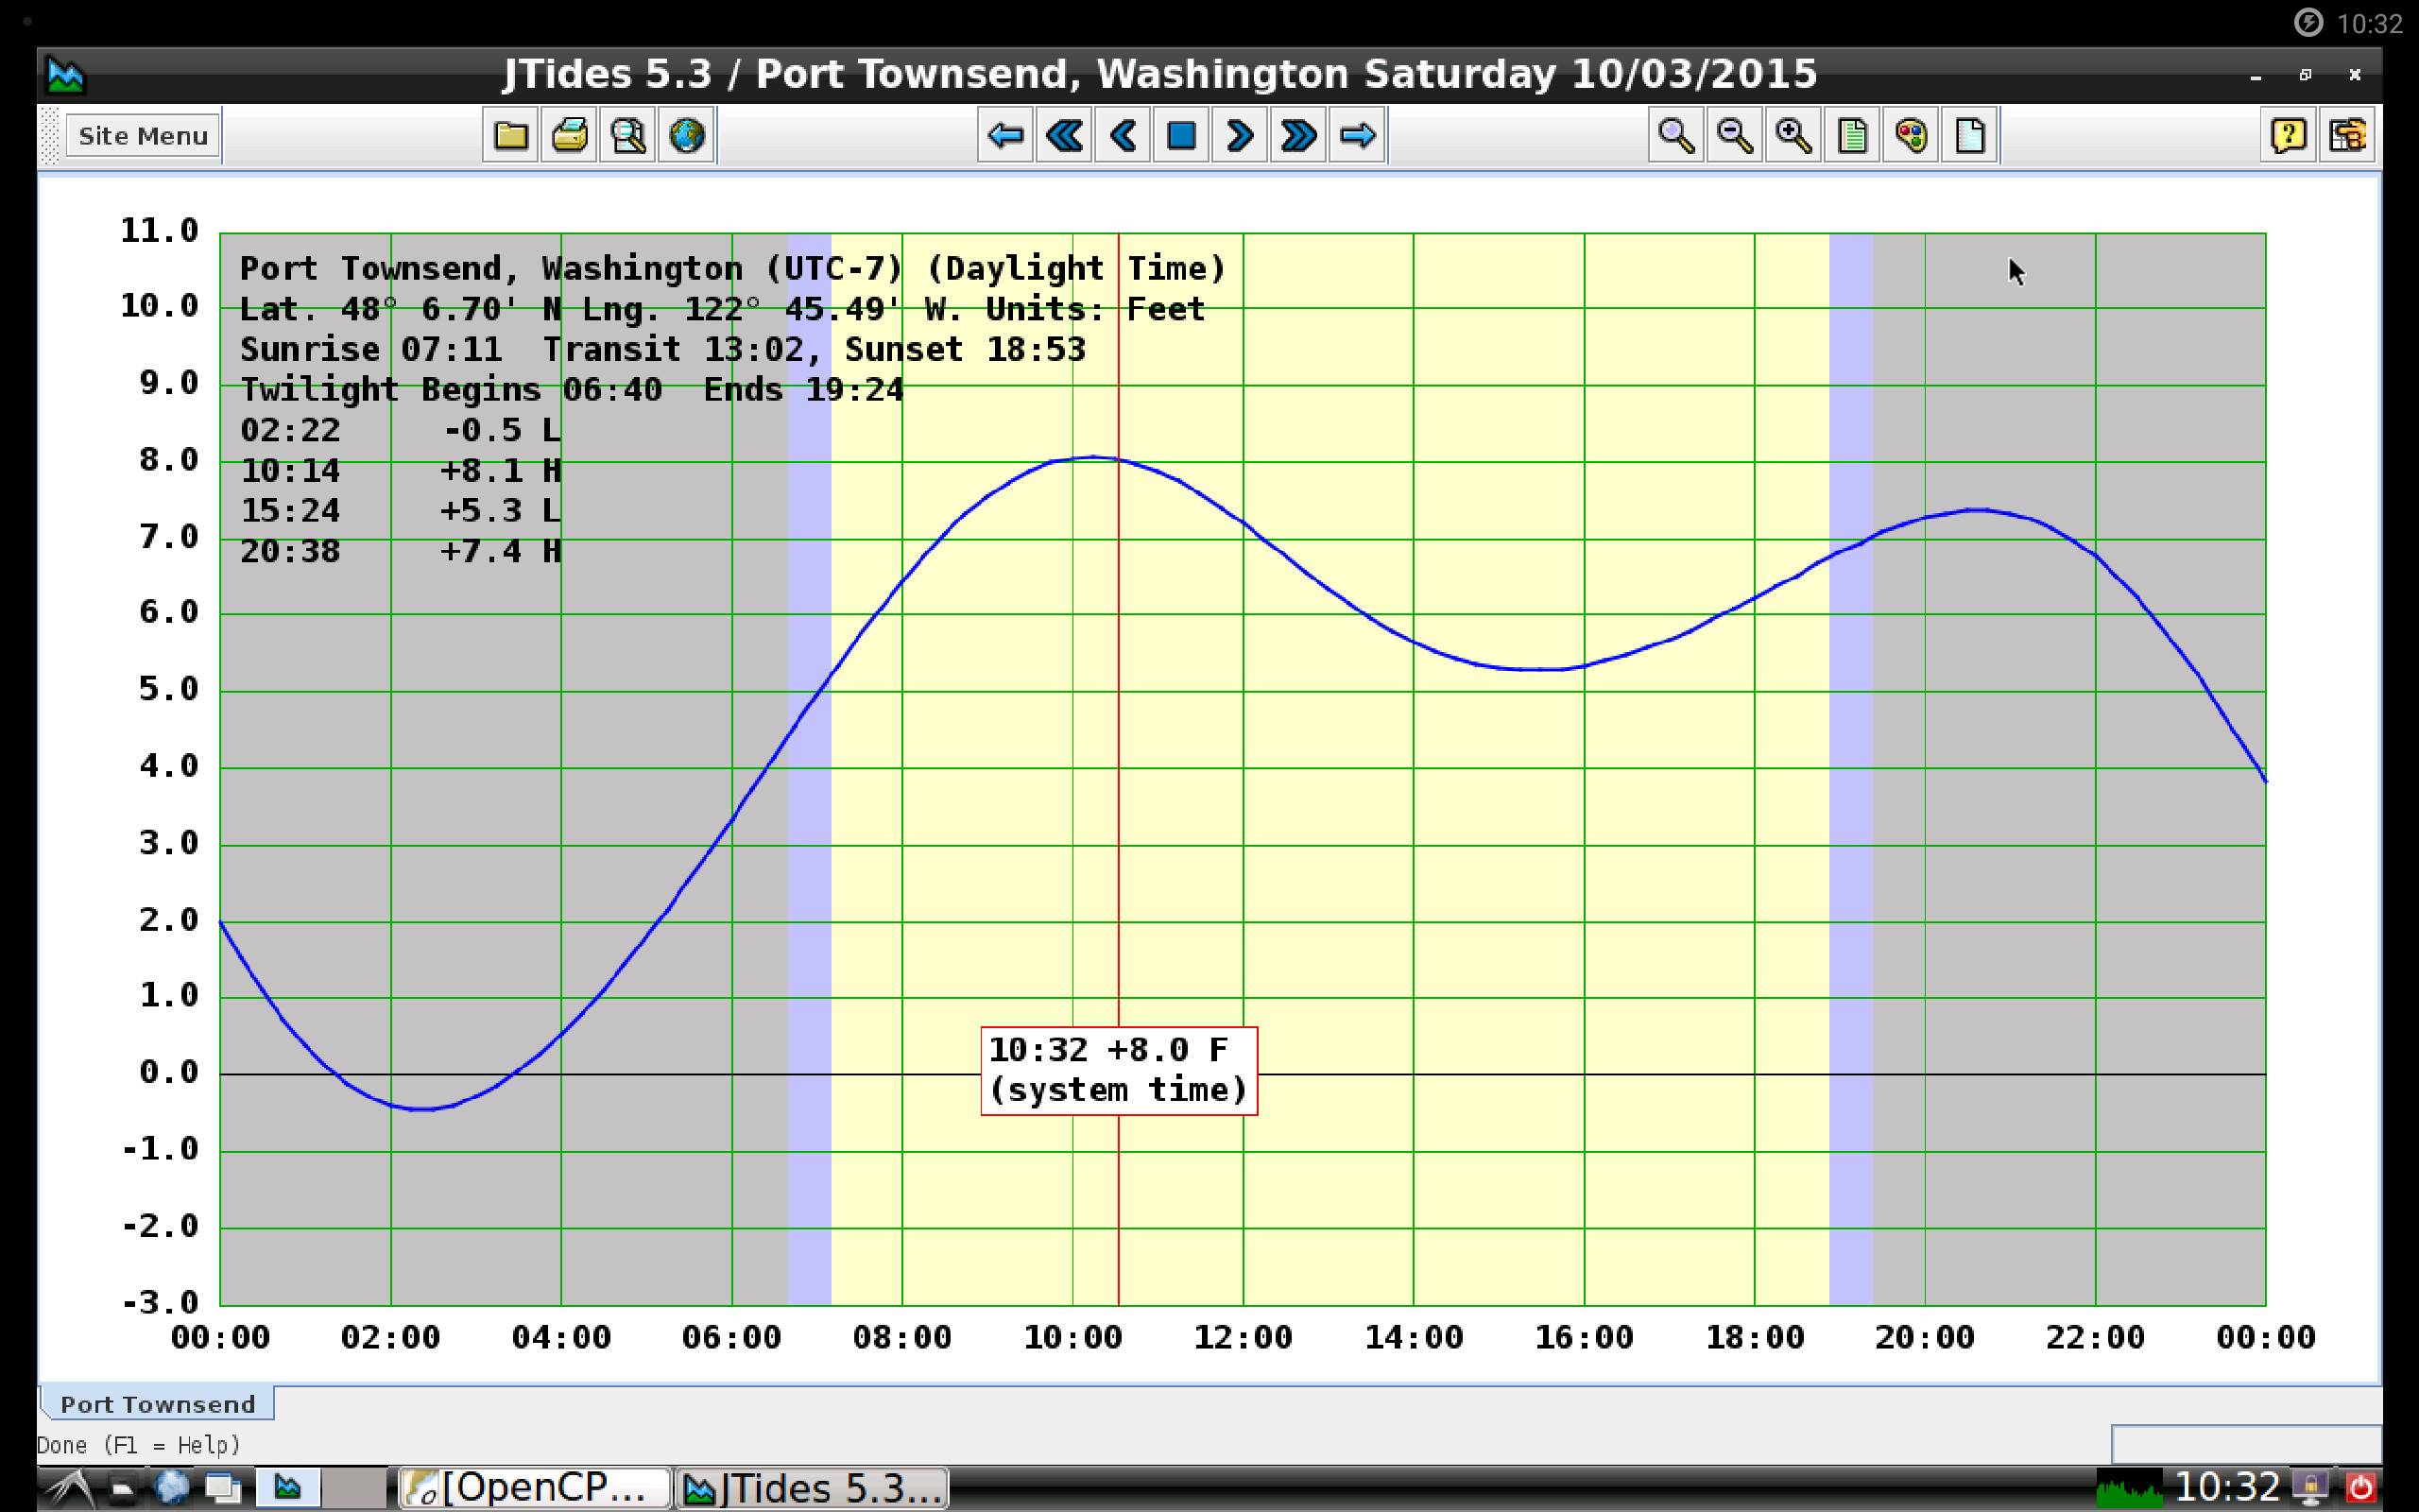Screen dimensions: 2419x1512
Task: Click the zoom in magnifier icon
Action: tap(1793, 135)
